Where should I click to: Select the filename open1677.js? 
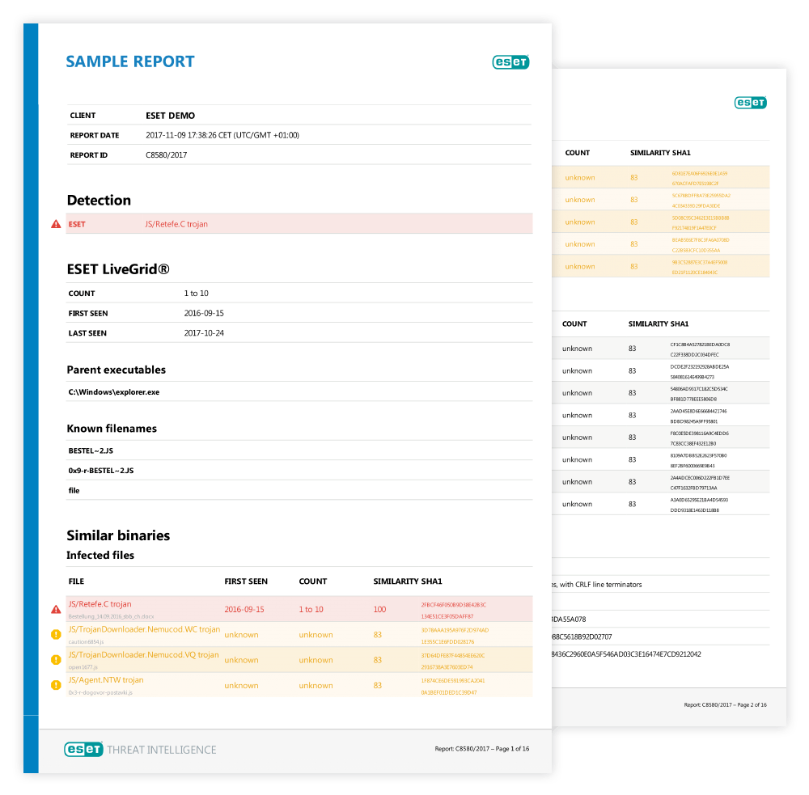click(x=83, y=667)
